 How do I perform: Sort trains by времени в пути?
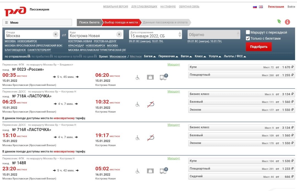coord(68,56)
